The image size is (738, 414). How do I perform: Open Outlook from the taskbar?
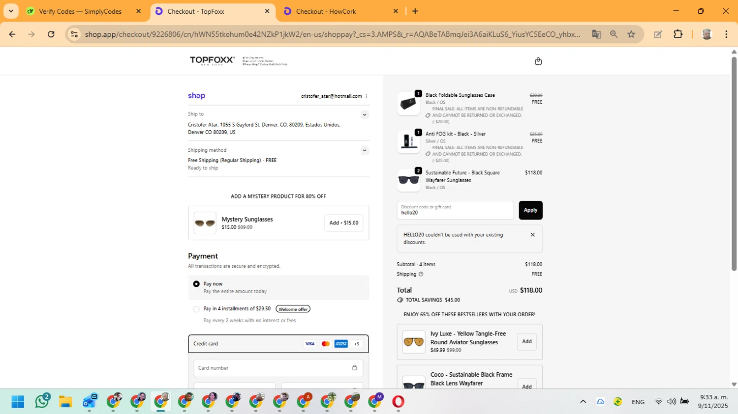pos(90,402)
